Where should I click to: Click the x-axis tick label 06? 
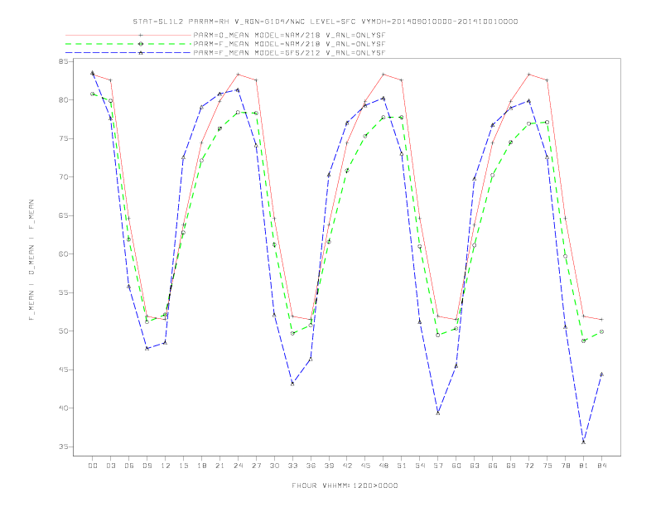pyautogui.click(x=129, y=466)
